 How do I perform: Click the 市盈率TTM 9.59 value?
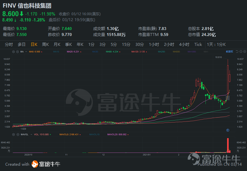coord(164,35)
